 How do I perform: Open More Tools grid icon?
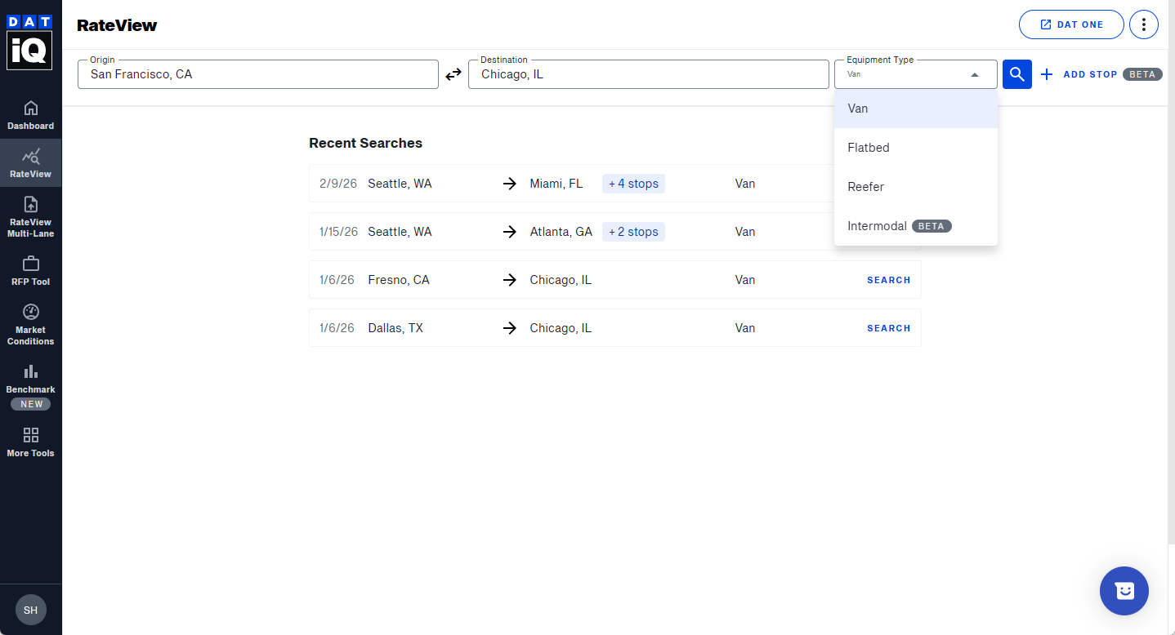tap(30, 436)
